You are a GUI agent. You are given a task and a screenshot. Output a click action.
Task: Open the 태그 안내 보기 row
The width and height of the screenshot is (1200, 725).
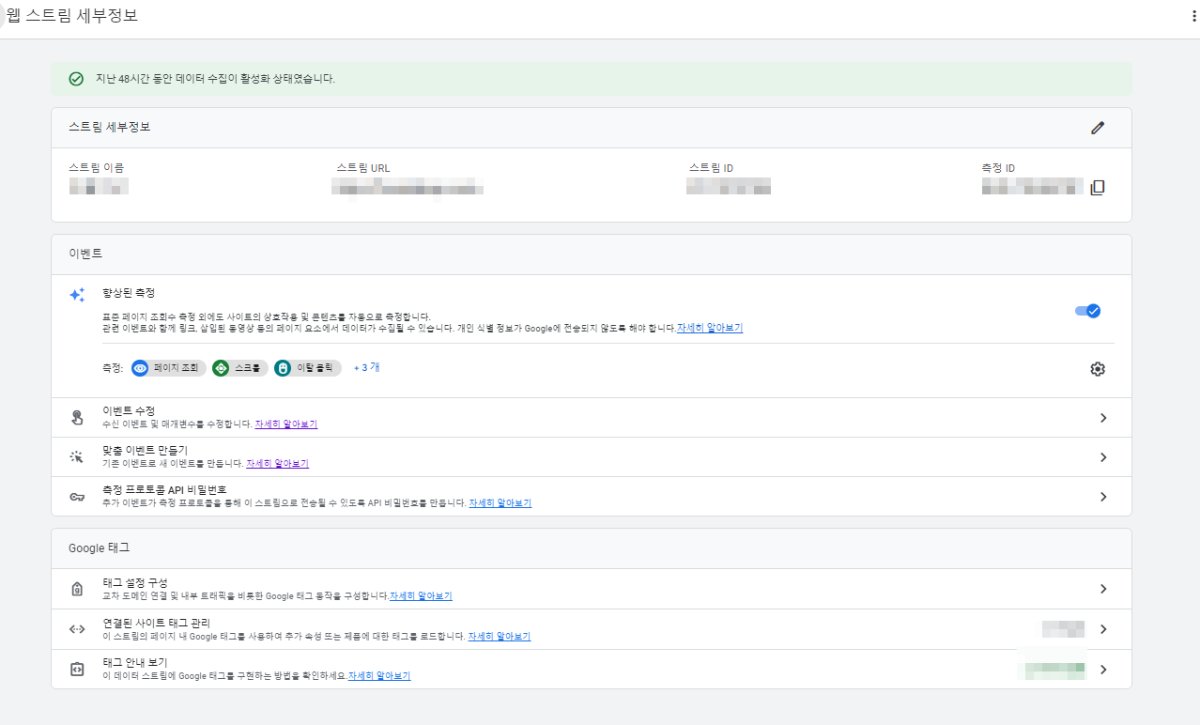[592, 669]
